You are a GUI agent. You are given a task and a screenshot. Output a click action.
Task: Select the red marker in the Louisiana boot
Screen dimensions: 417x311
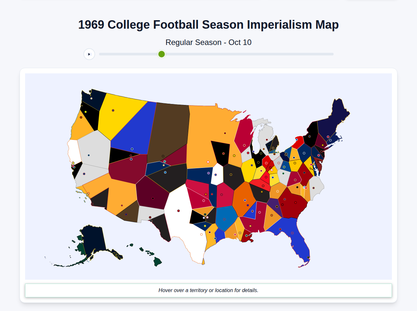pos(247,235)
